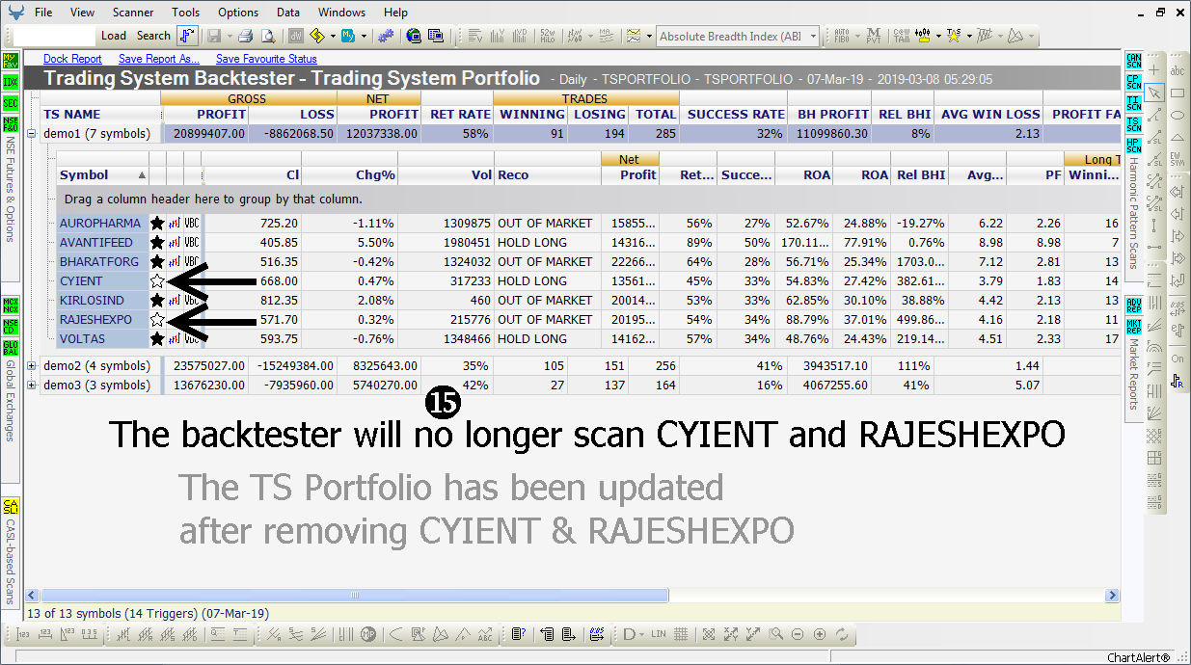The image size is (1191, 665).
Task: Open dropdown arrow next to TAS star
Action: coord(967,36)
